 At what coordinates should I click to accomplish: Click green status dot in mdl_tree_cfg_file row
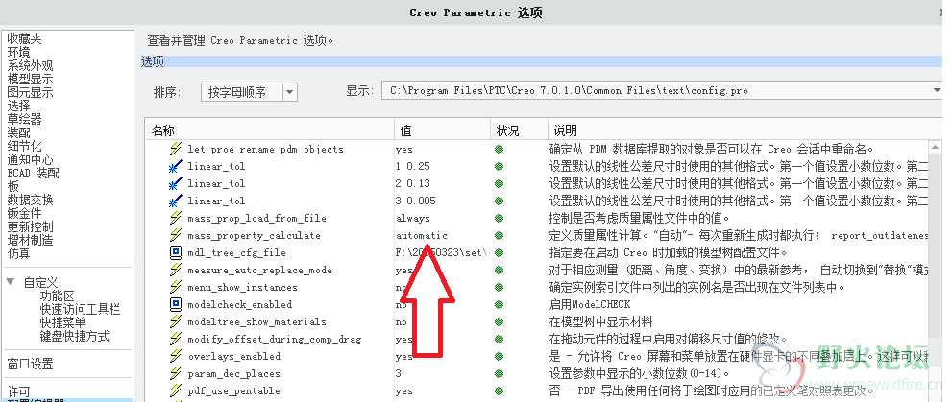[500, 253]
